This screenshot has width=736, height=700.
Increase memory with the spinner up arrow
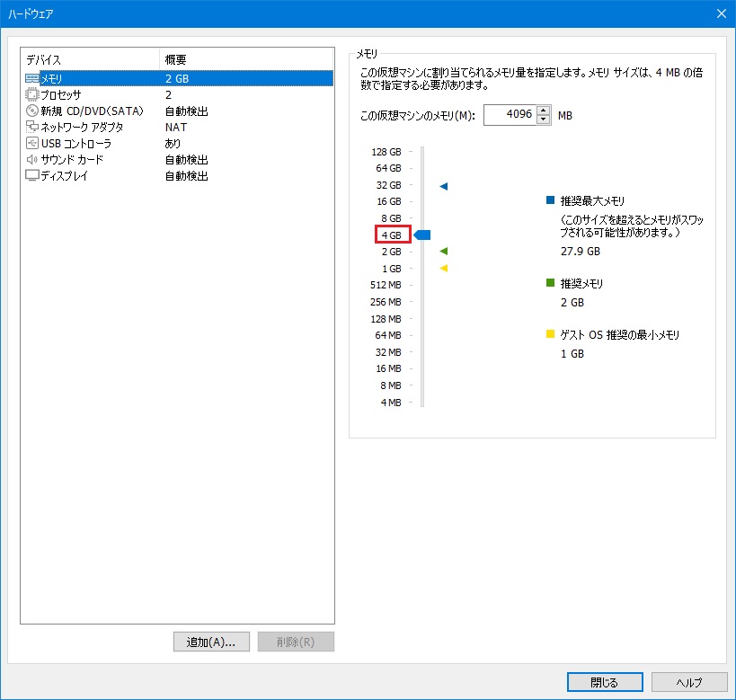click(x=543, y=111)
